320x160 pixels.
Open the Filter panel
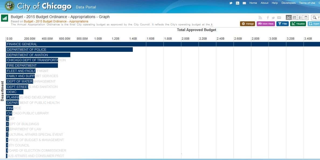click(283, 24)
